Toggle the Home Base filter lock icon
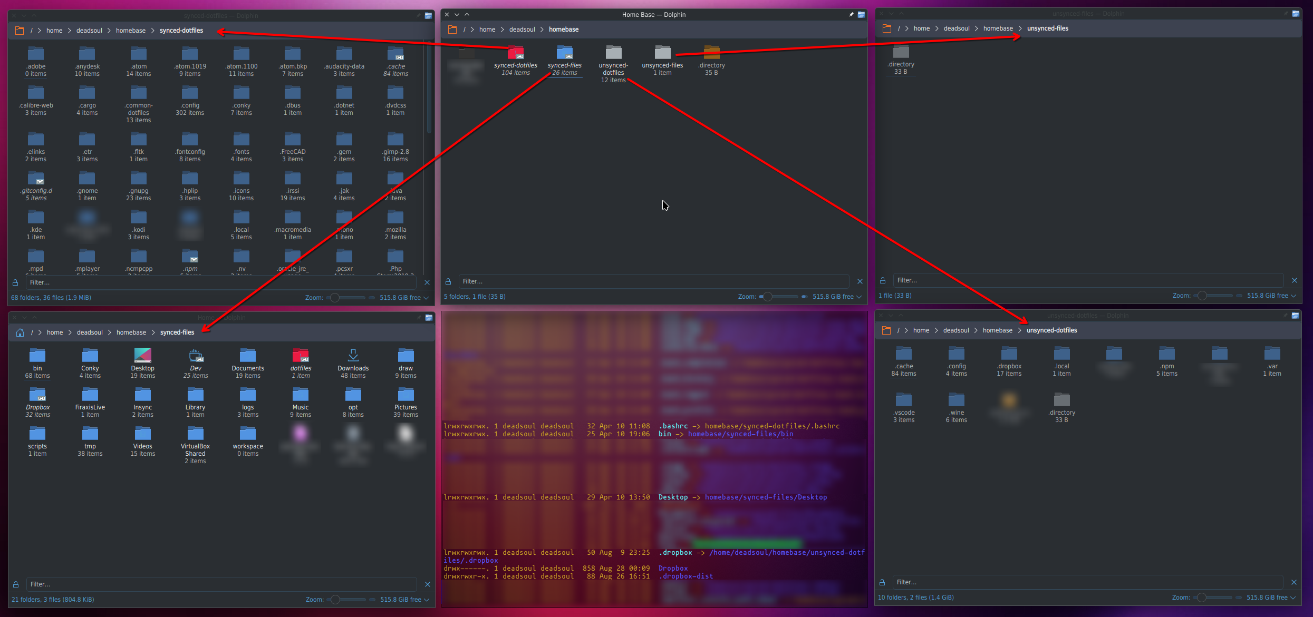1313x617 pixels. pyautogui.click(x=448, y=281)
